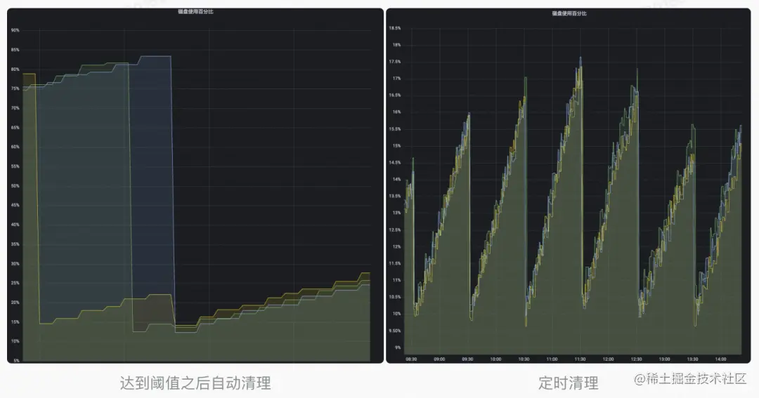The width and height of the screenshot is (759, 398).
Task: Click the 40% label on left panel axis
Action: pos(15,225)
